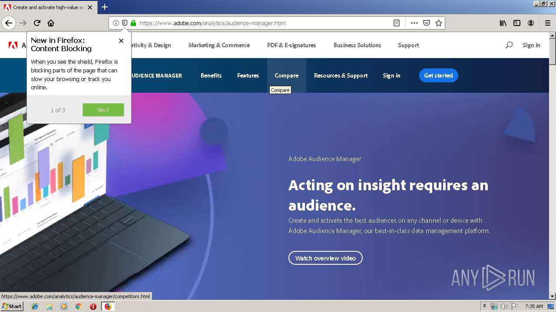Show site information via the info icon
This screenshot has height=312, width=556.
point(116,23)
